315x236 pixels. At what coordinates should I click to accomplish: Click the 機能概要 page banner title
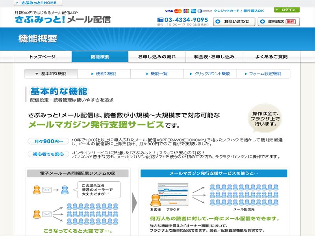point(38,39)
